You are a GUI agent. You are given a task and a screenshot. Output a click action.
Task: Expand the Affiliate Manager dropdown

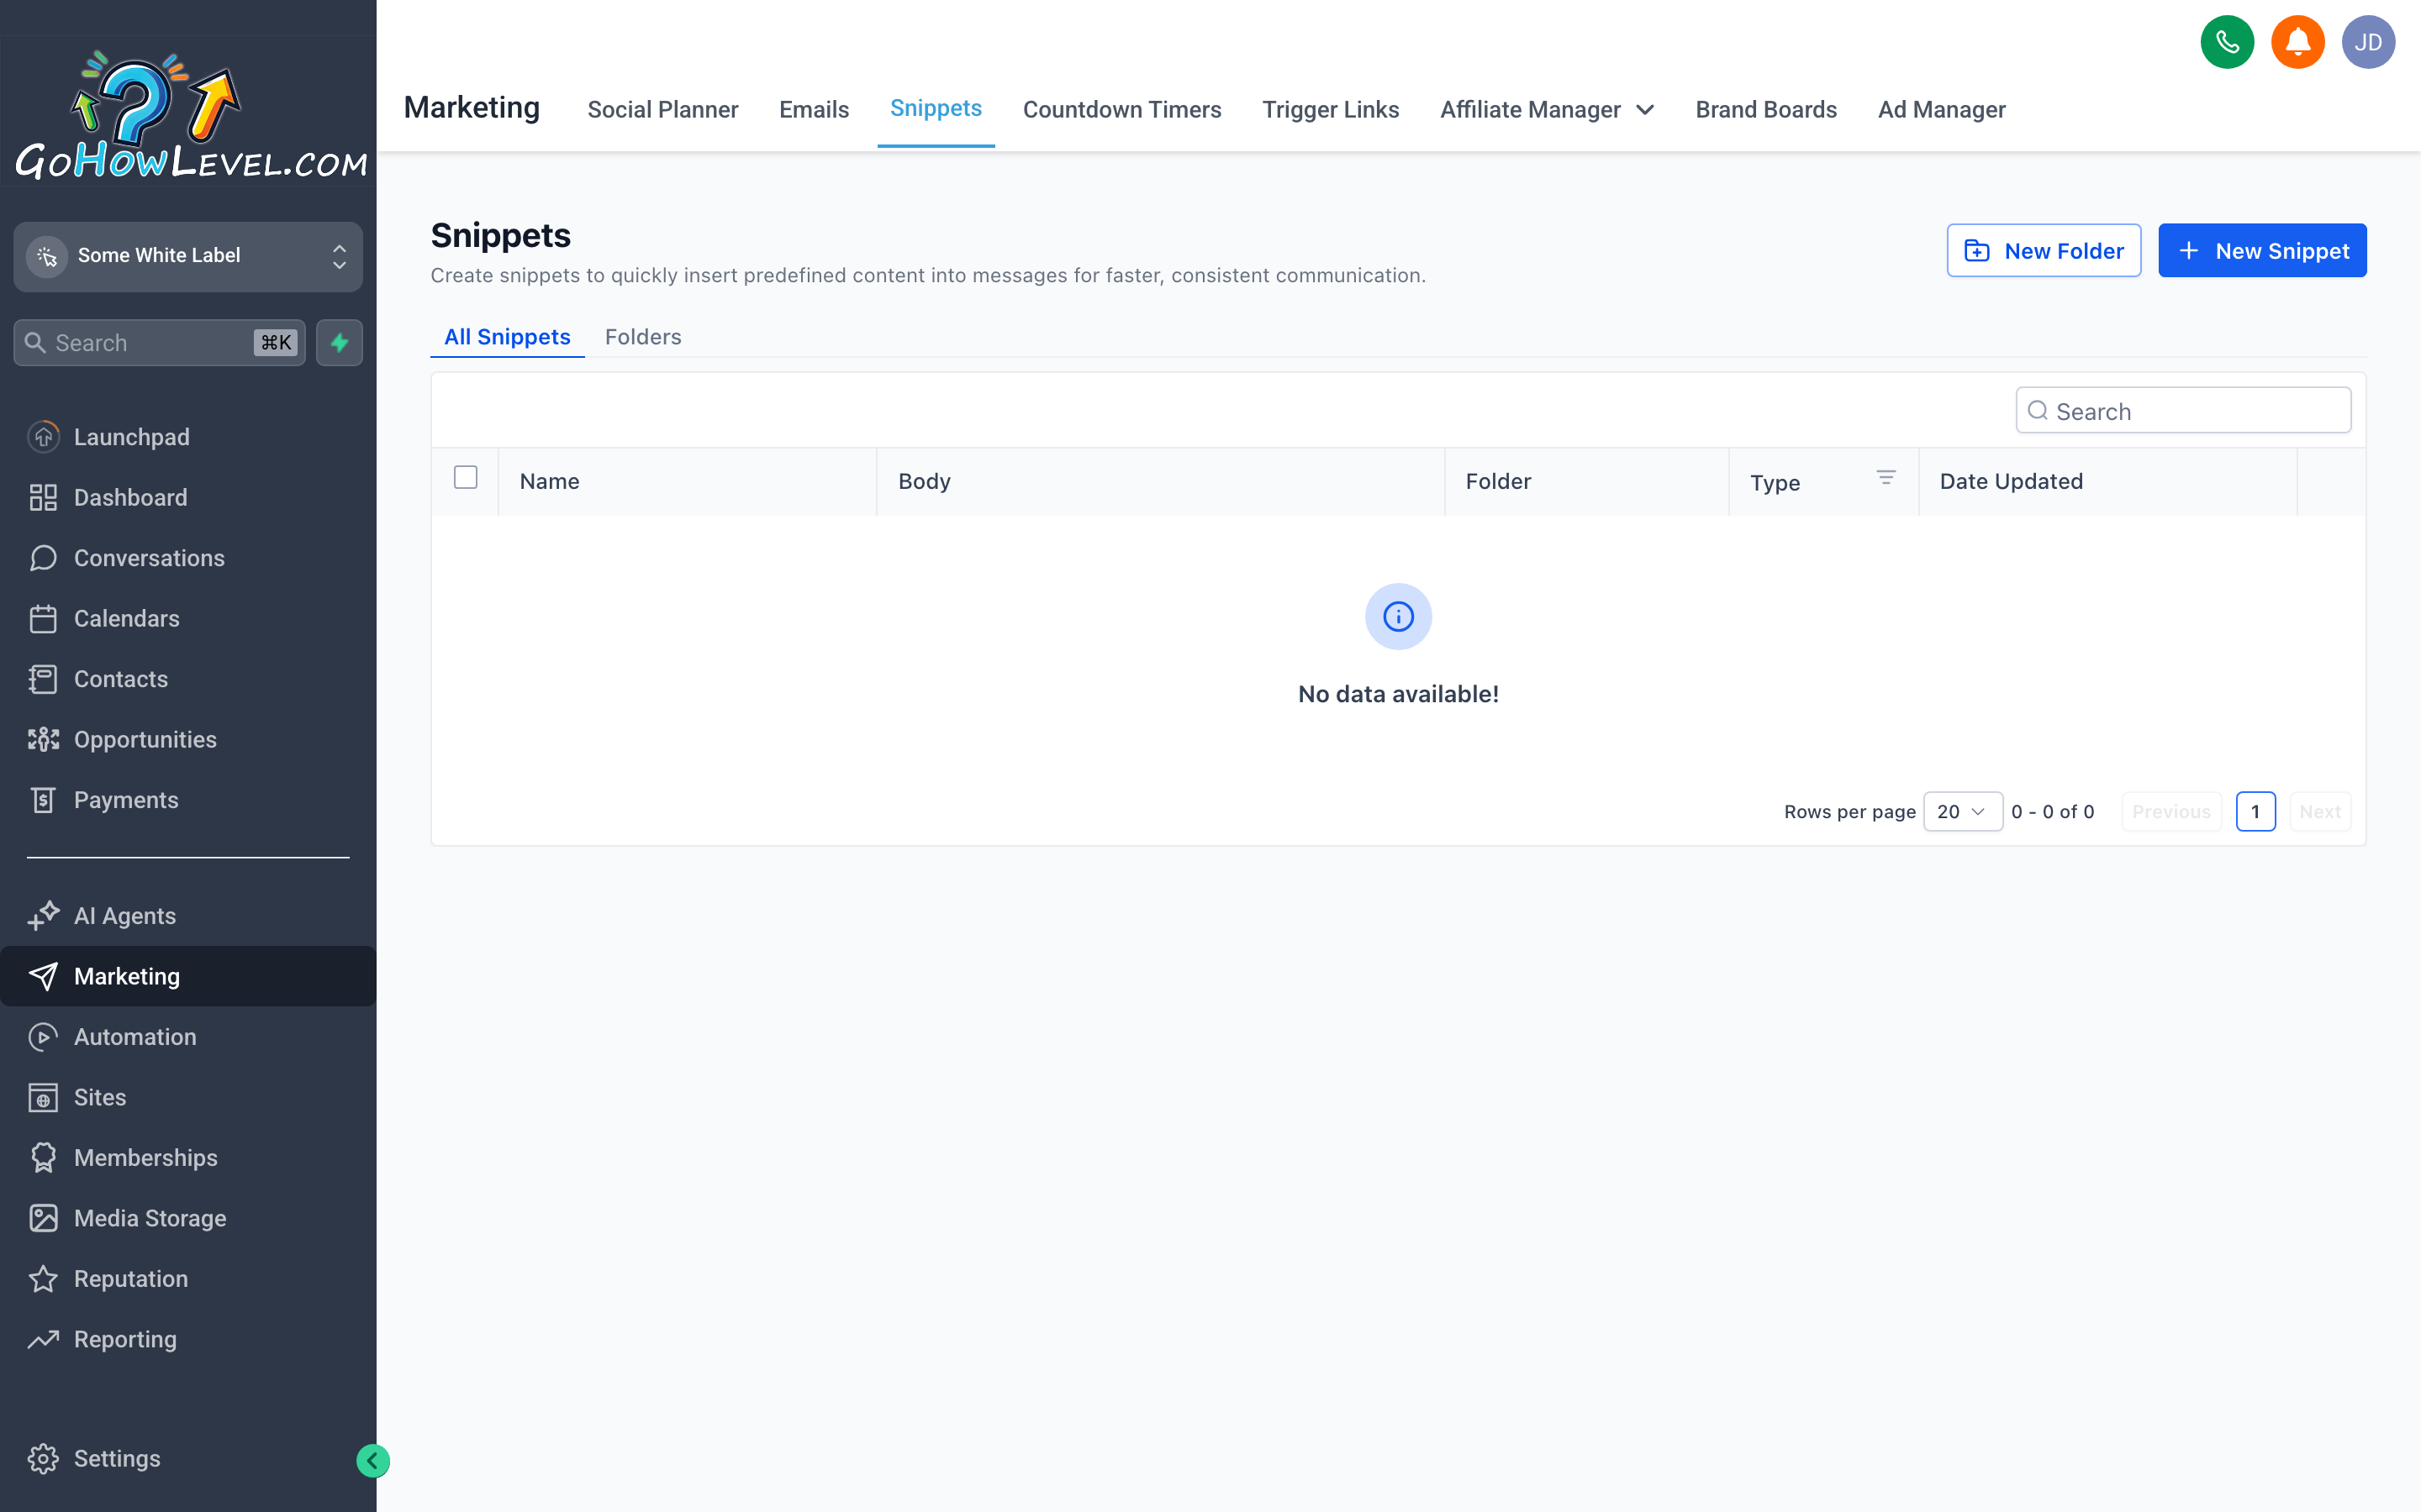[x=1547, y=110]
